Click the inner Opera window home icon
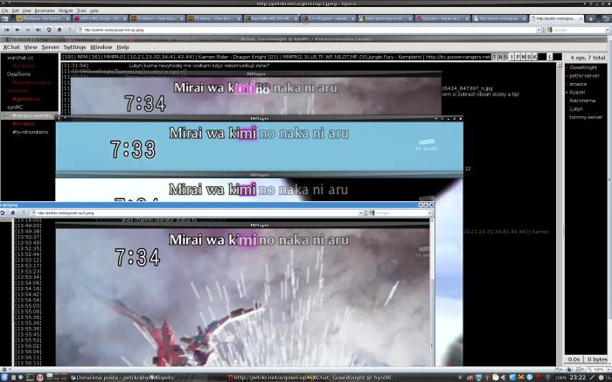612x382 pixels. pyautogui.click(x=12, y=212)
